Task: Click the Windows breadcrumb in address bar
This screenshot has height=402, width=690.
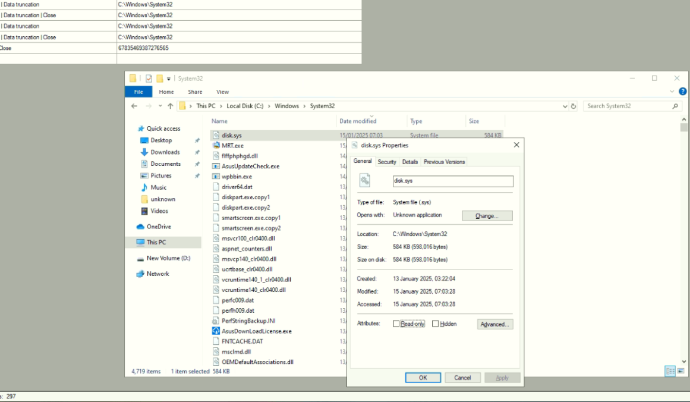Action: click(x=286, y=106)
